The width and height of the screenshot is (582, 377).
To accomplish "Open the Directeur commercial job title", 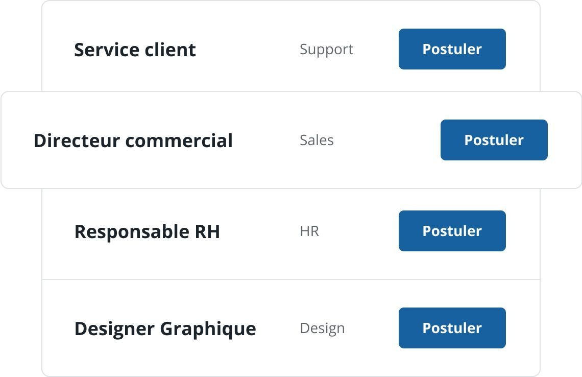I will point(133,140).
